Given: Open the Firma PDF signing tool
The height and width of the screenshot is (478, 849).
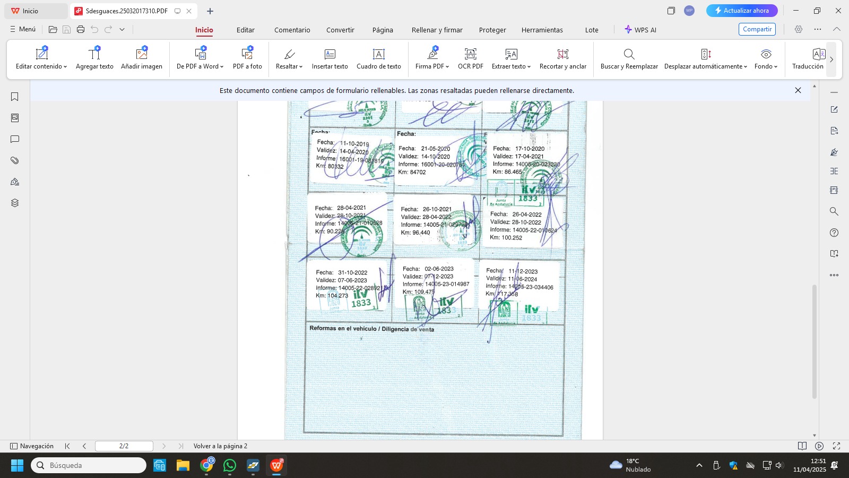Looking at the screenshot, I should 432,58.
